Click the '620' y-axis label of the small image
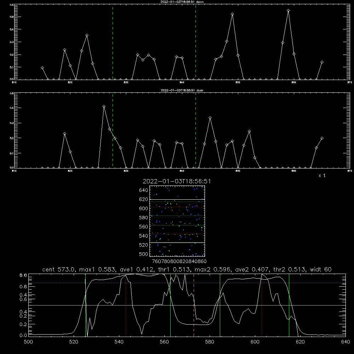The width and height of the screenshot is (354, 354). tap(143, 199)
